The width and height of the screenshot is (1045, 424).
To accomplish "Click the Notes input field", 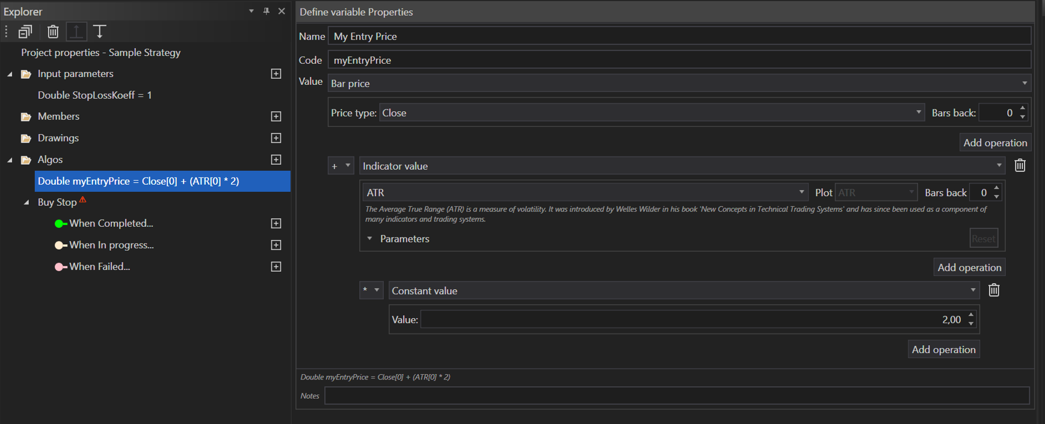I will click(x=676, y=396).
